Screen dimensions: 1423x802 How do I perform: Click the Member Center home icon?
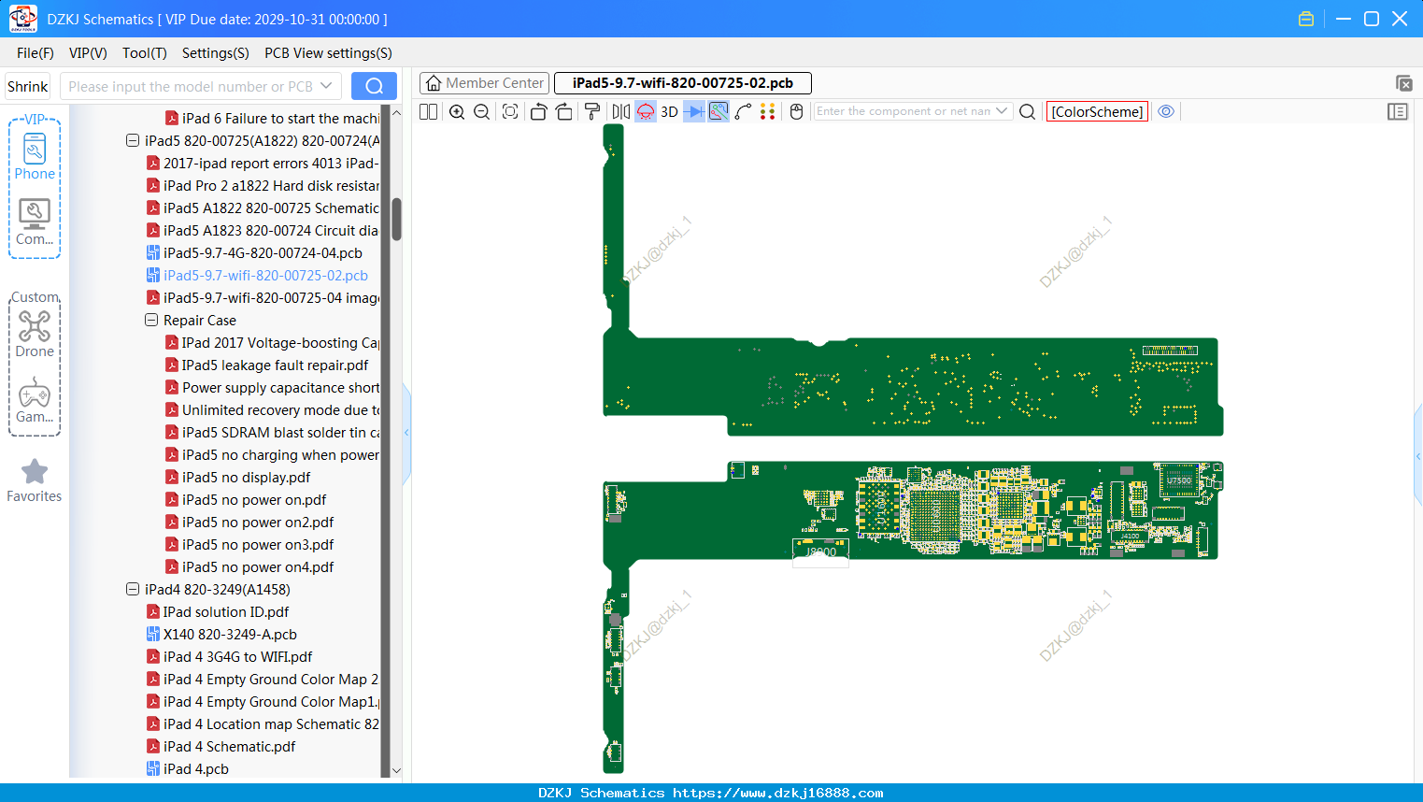(434, 83)
